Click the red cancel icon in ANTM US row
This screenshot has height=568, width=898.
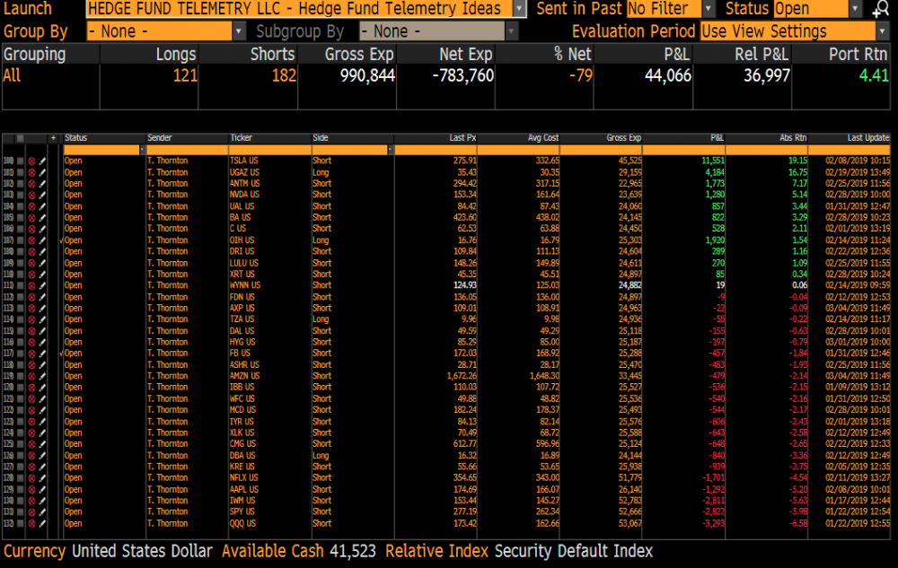pos(31,184)
